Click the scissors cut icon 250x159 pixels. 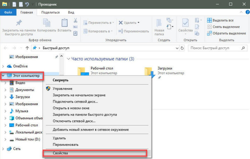(75, 20)
